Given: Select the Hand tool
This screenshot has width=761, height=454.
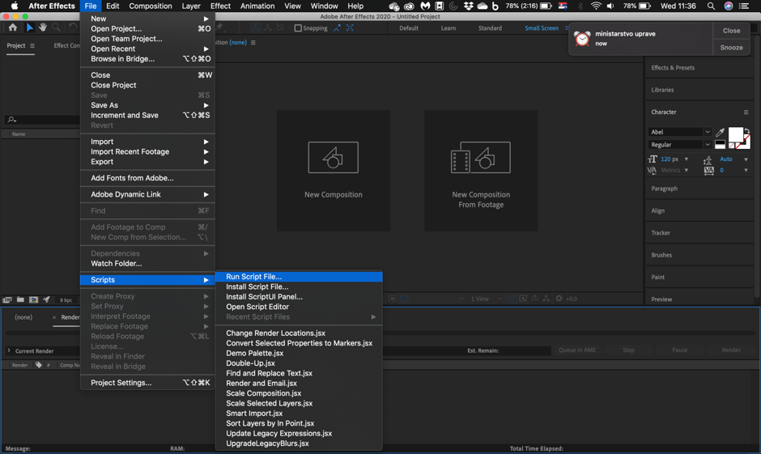Looking at the screenshot, I should tap(43, 28).
